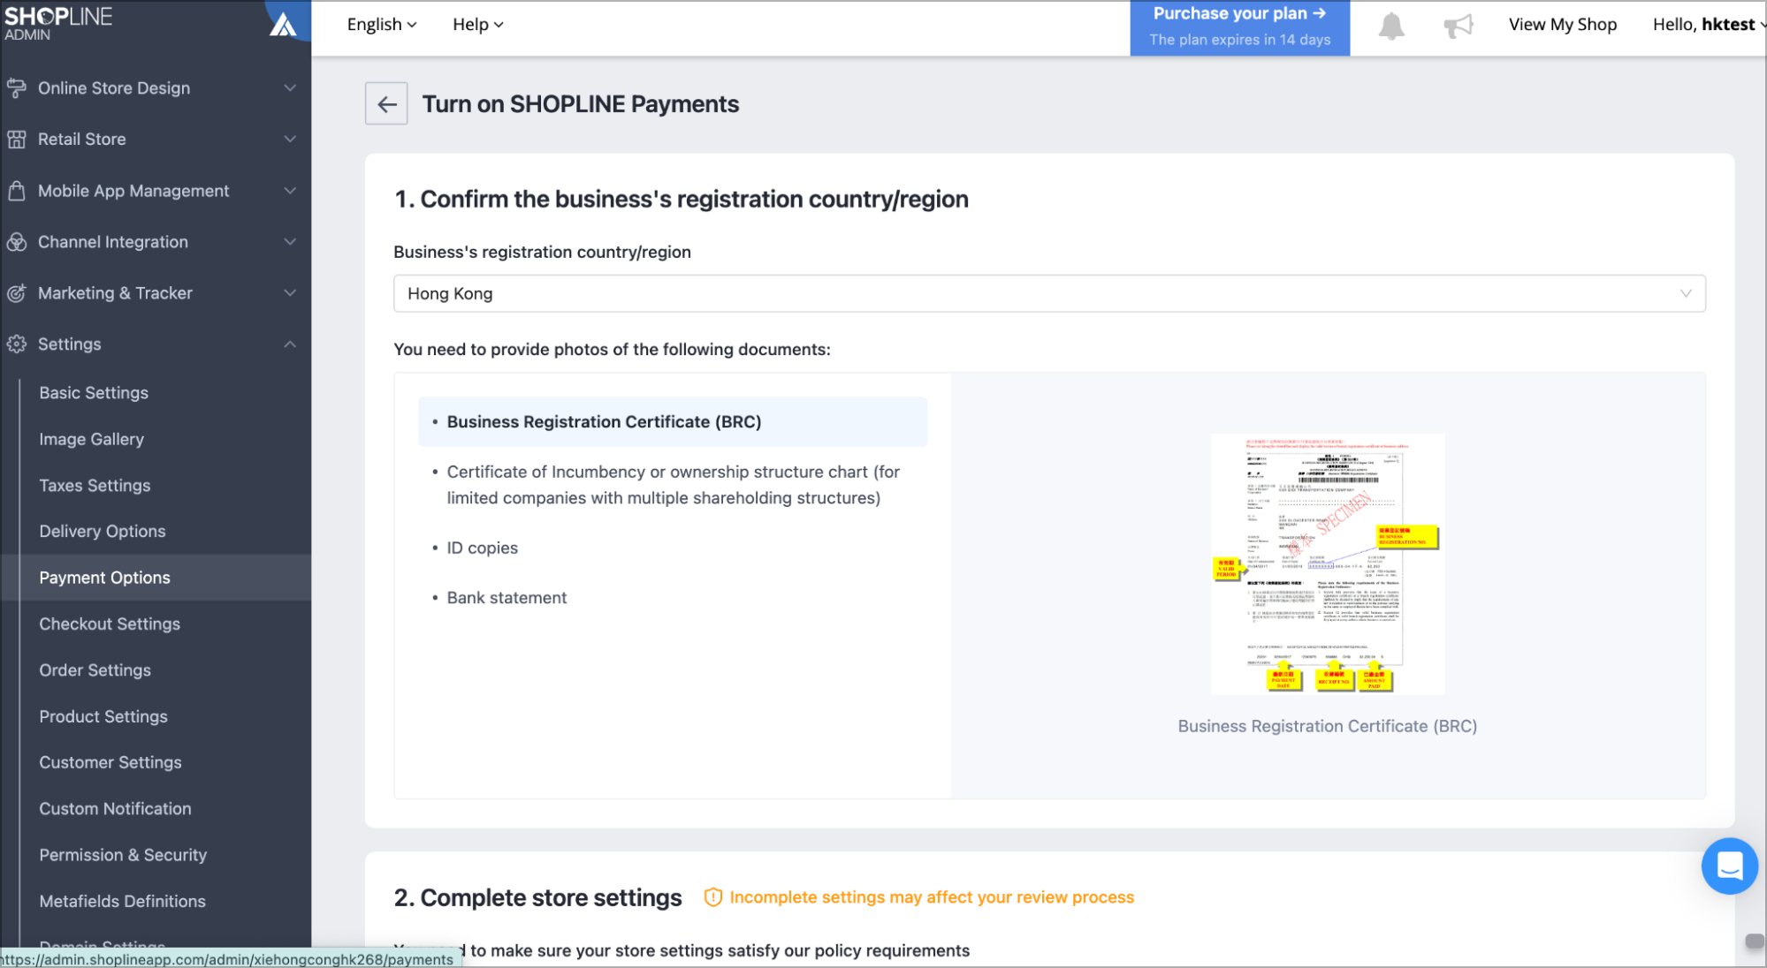Expand the Channel Integration chevron
Viewport: 1767px width, 968px height.
coord(290,242)
